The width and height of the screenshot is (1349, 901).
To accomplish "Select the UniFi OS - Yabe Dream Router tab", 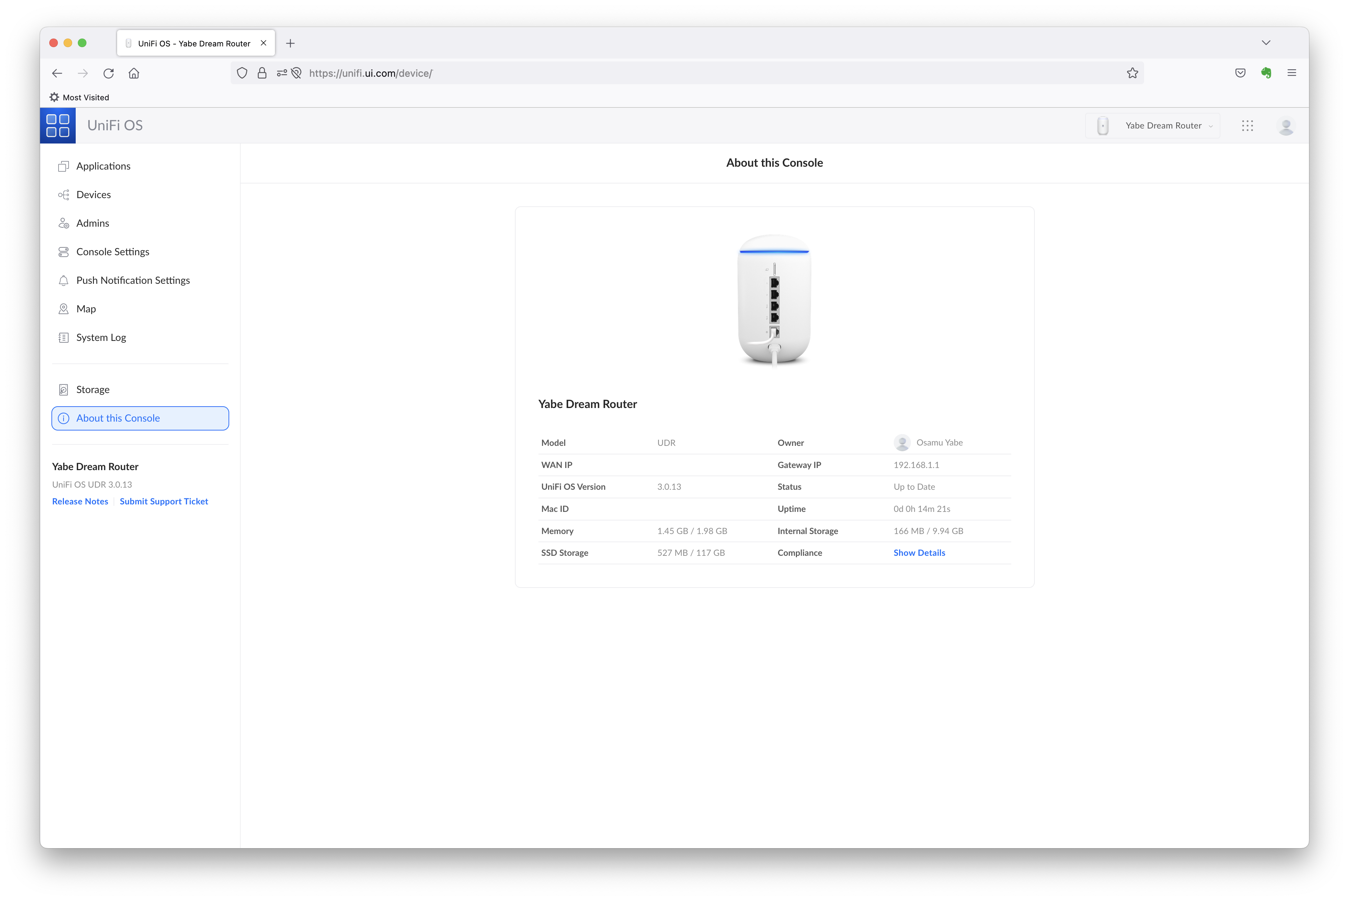I will click(x=195, y=43).
